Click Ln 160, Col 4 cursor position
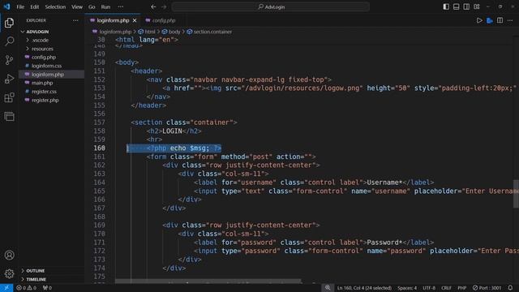The width and height of the screenshot is (519, 292). coord(364,288)
